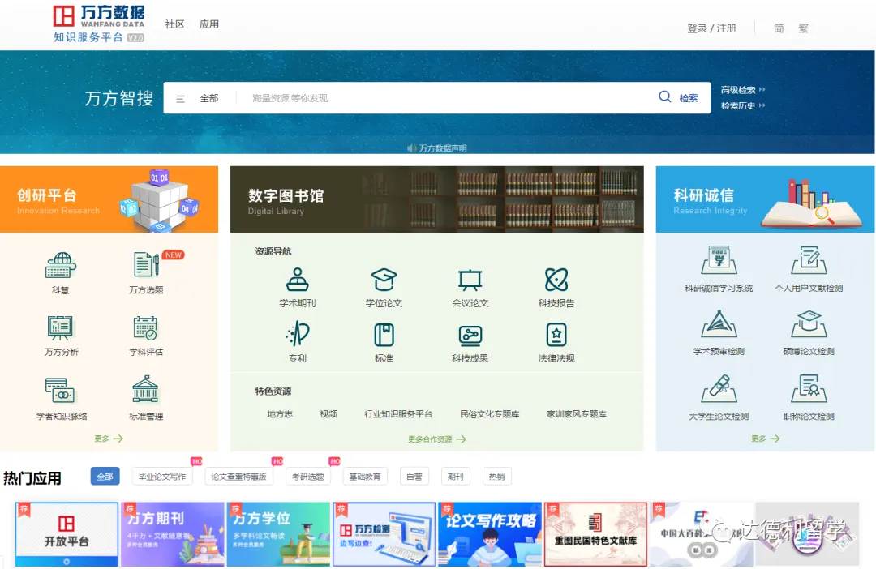The width and height of the screenshot is (876, 569).
Task: Open the search category menu icon
Action: [x=180, y=99]
